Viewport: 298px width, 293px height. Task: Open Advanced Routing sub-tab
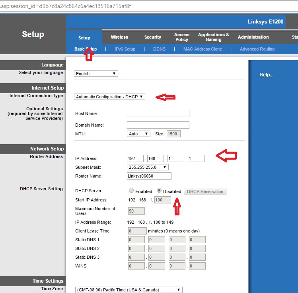pyautogui.click(x=257, y=49)
